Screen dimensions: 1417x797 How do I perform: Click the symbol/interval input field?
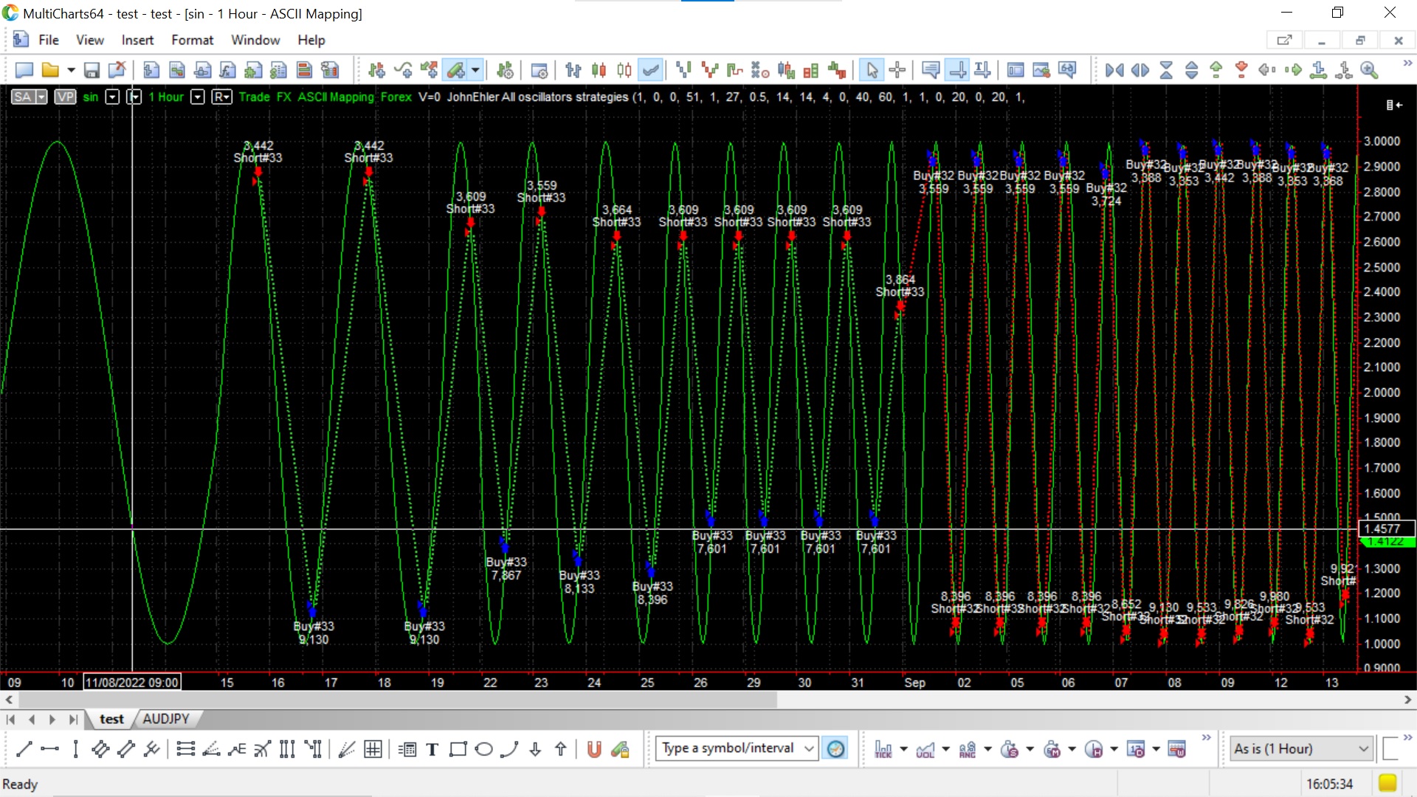click(x=728, y=748)
